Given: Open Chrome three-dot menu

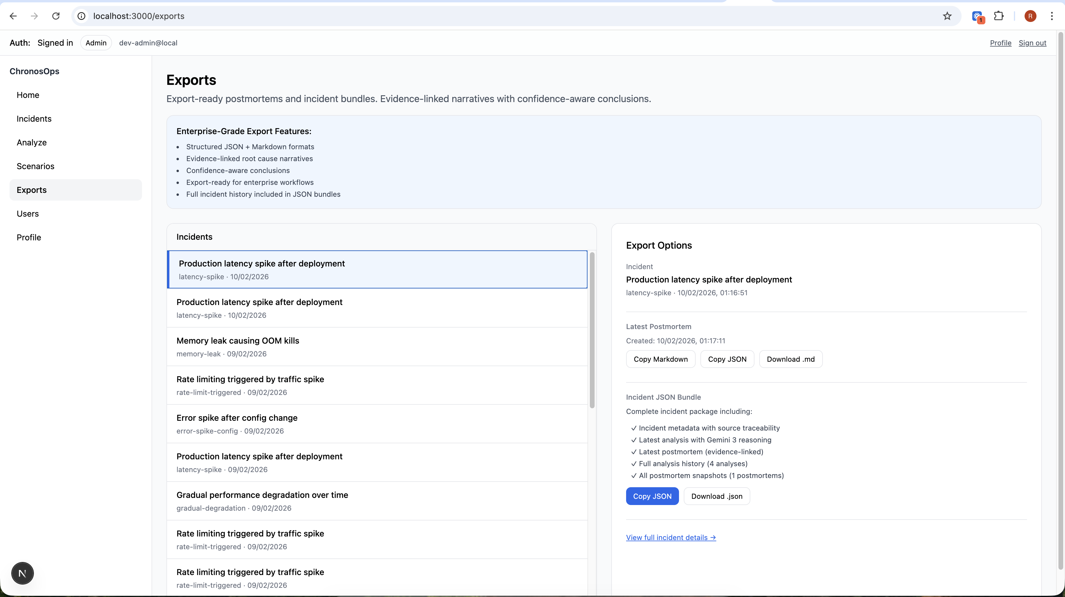Looking at the screenshot, I should pos(1052,16).
